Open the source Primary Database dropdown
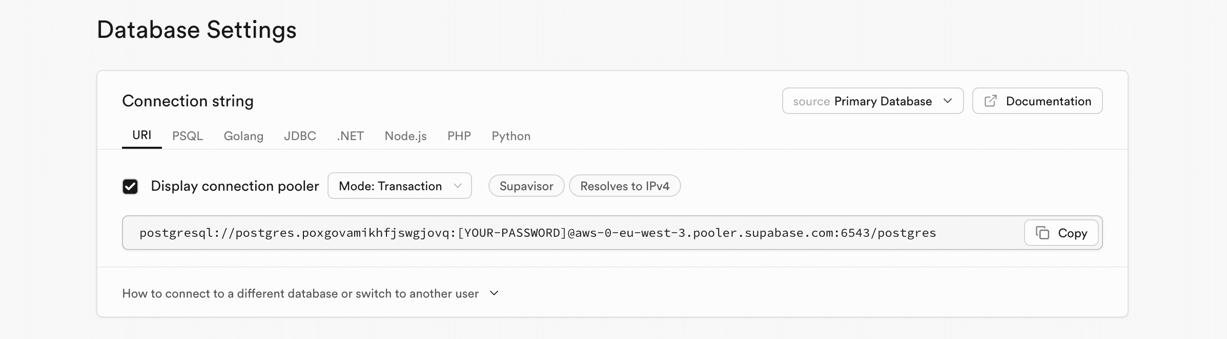This screenshot has height=339, width=1227. [872, 101]
